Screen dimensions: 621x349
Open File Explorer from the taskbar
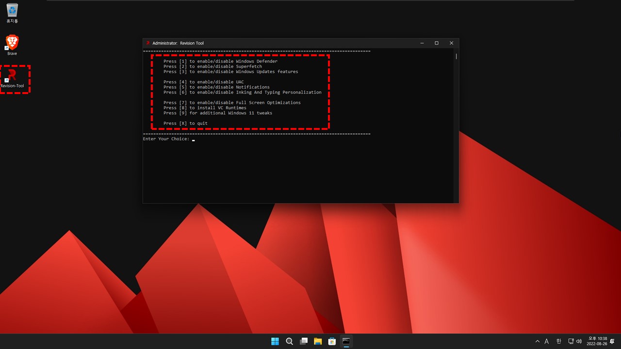(318, 341)
